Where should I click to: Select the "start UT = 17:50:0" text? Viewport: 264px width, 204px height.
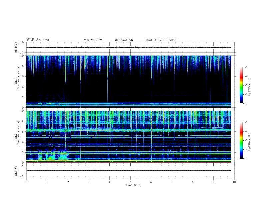pos(161,40)
